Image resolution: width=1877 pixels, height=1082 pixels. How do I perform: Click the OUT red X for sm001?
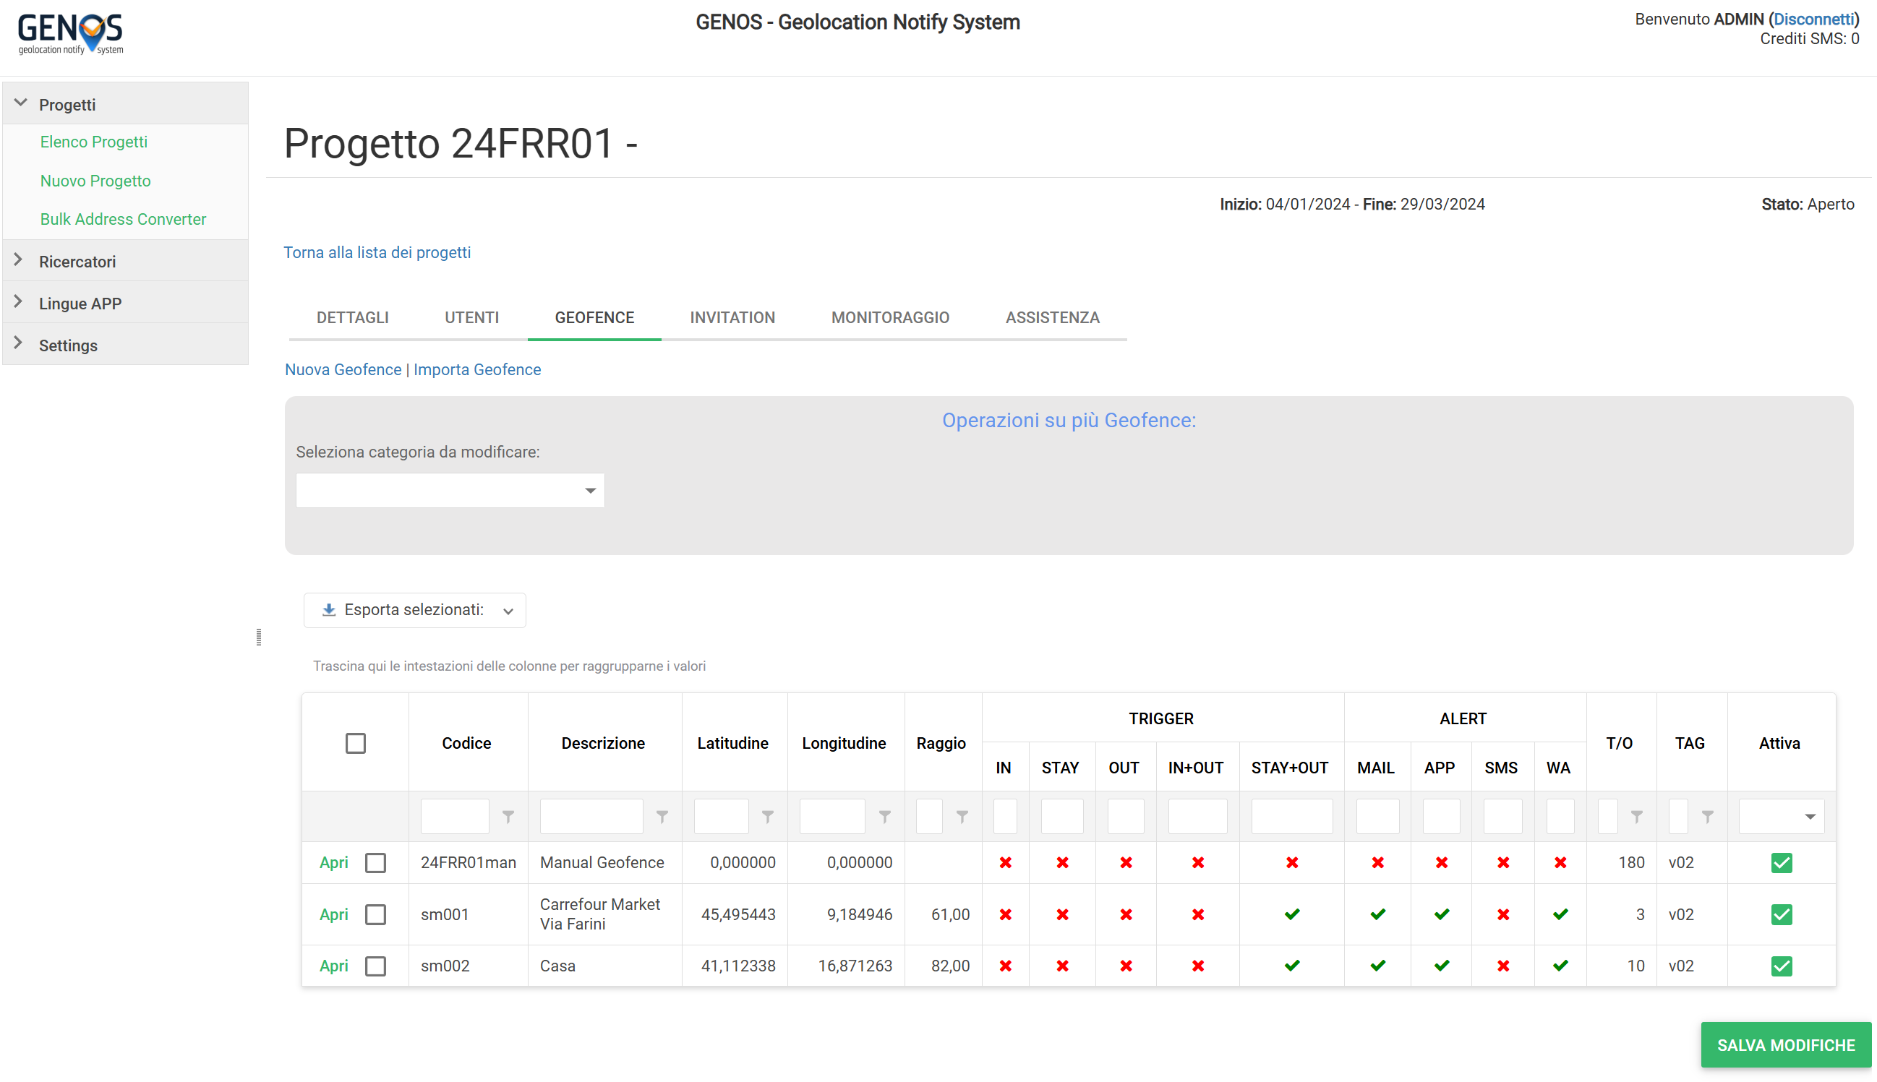tap(1126, 914)
